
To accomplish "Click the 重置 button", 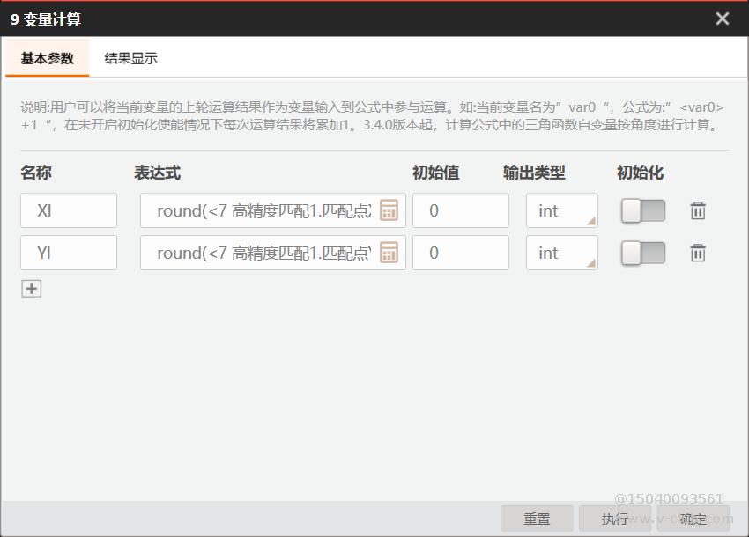I will pyautogui.click(x=537, y=519).
